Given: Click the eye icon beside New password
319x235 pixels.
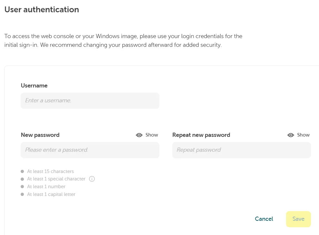Looking at the screenshot, I should point(139,135).
